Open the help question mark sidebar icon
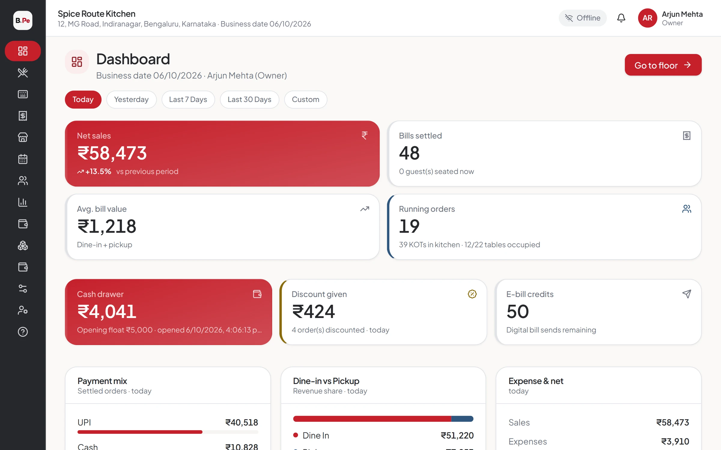721x450 pixels. coord(23,332)
